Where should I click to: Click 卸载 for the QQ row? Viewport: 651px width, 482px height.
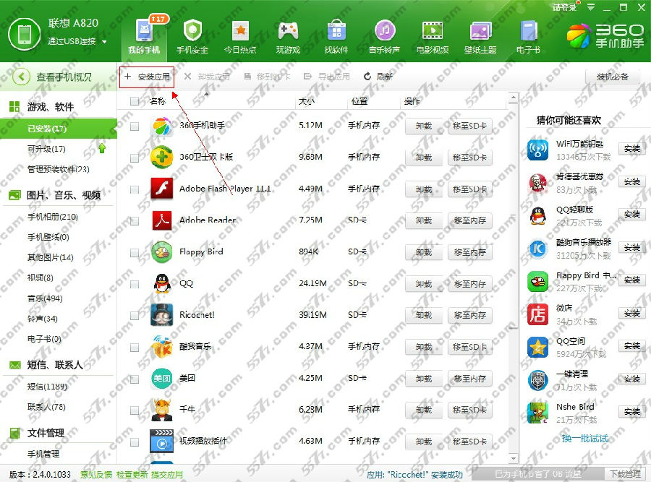point(424,284)
